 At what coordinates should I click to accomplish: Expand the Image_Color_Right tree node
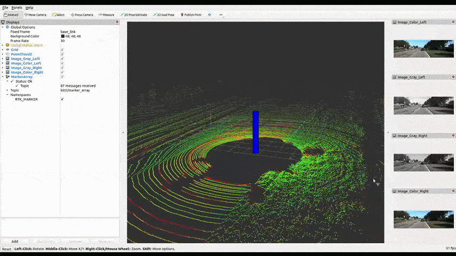point(3,72)
